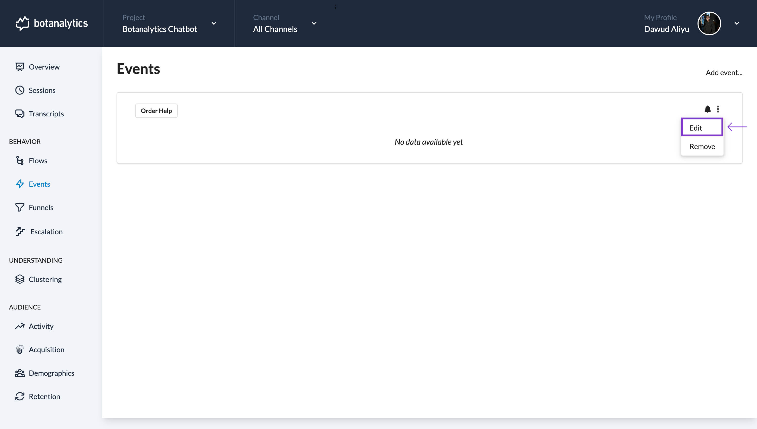The height and width of the screenshot is (429, 757).
Task: Click the Retention item under Audience
Action: 44,396
